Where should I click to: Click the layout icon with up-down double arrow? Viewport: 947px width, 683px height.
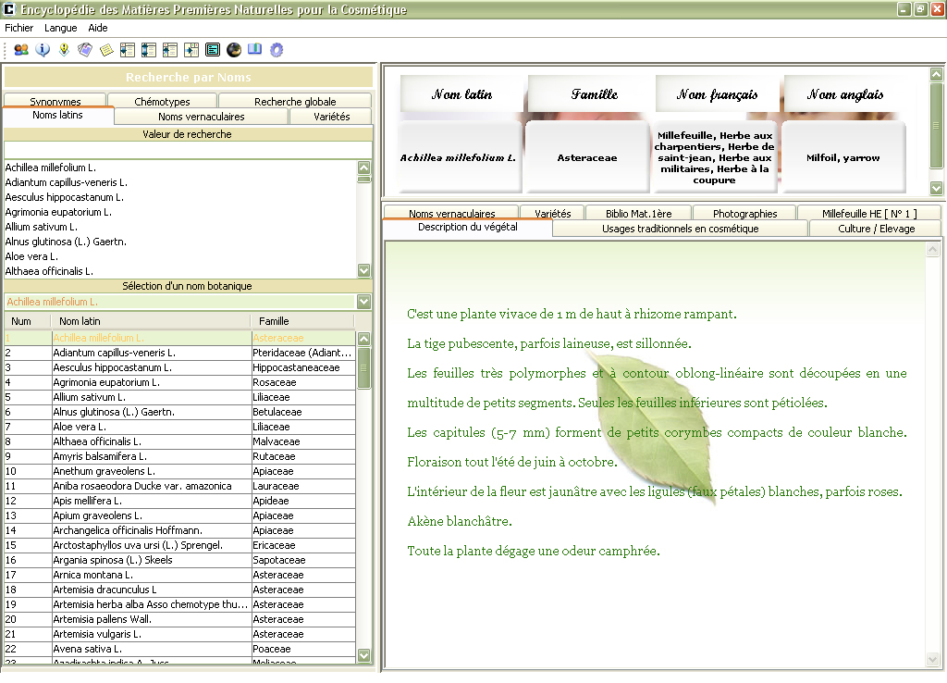click(149, 50)
